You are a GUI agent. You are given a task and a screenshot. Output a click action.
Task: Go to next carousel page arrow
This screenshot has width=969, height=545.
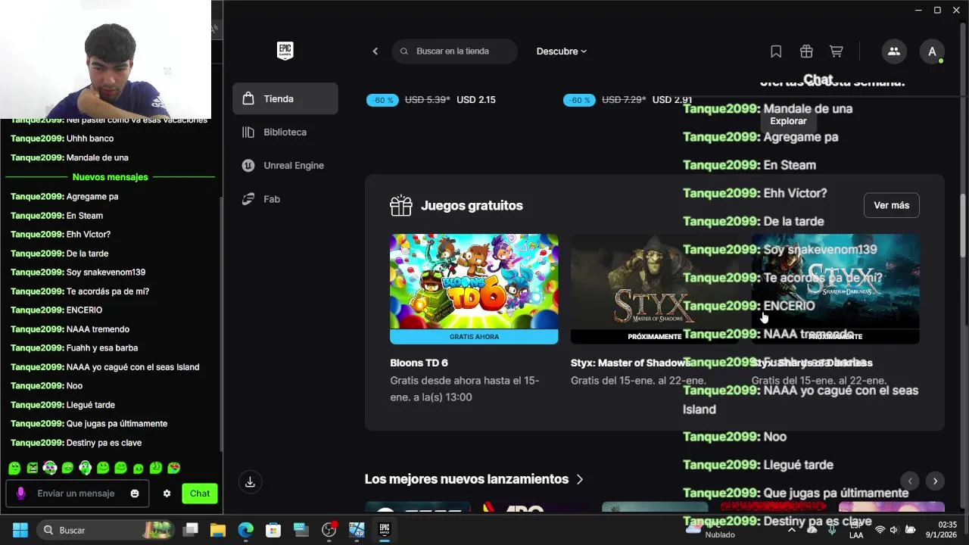pyautogui.click(x=935, y=481)
